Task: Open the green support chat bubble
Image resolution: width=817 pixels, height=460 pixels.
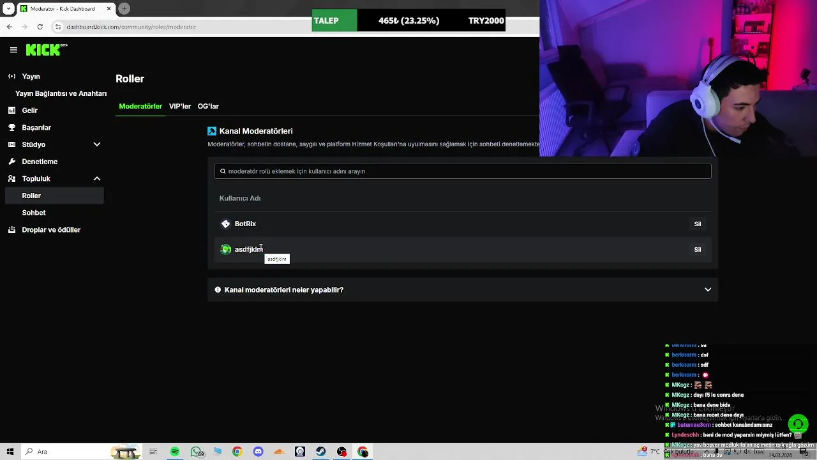Action: [798, 424]
